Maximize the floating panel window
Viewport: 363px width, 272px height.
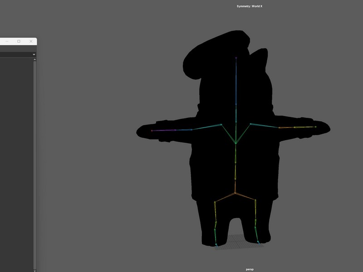click(19, 41)
